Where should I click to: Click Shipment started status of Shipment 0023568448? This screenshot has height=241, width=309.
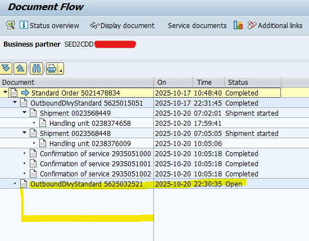(252, 133)
